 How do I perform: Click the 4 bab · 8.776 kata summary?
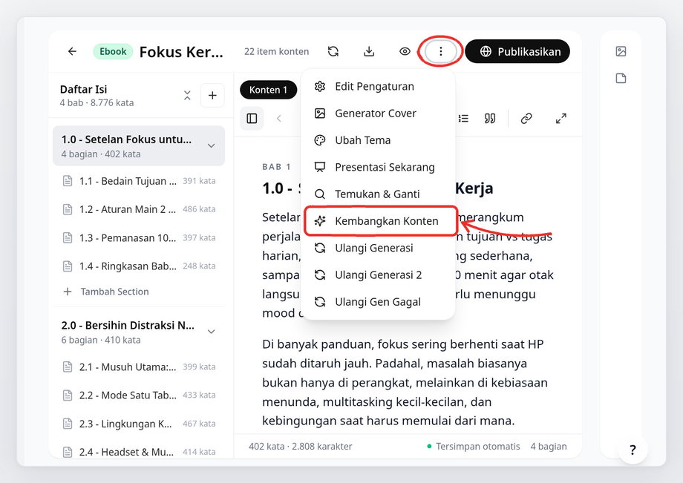tap(97, 102)
